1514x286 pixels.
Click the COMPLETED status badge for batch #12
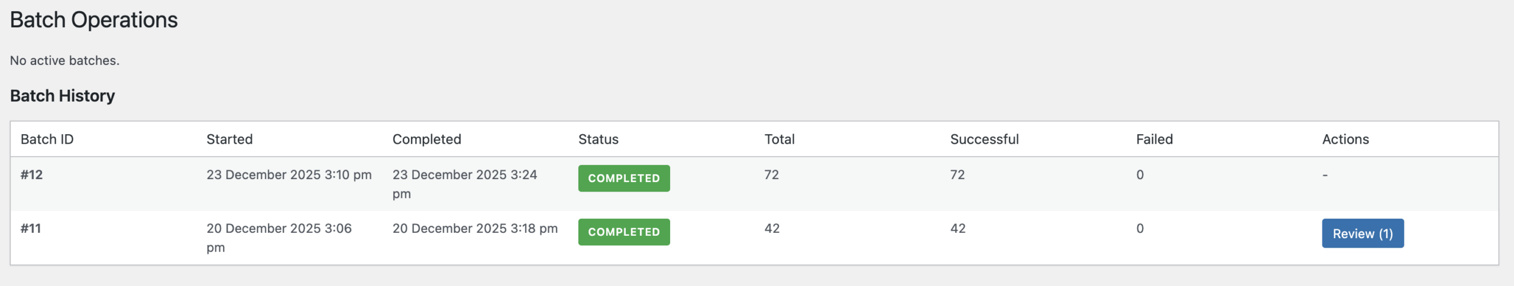point(623,178)
